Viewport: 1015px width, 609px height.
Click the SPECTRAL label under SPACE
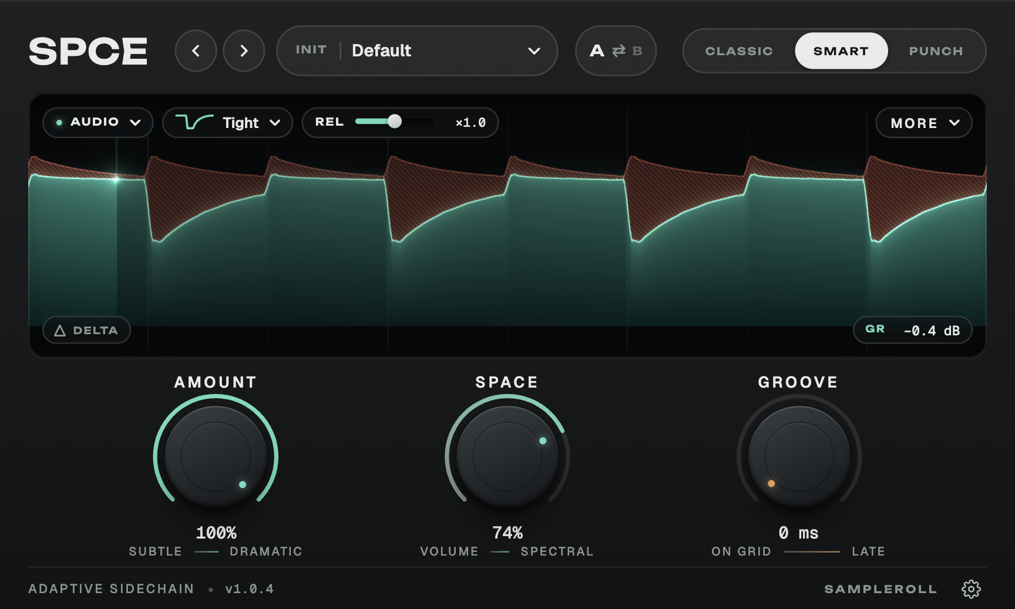[x=557, y=551]
